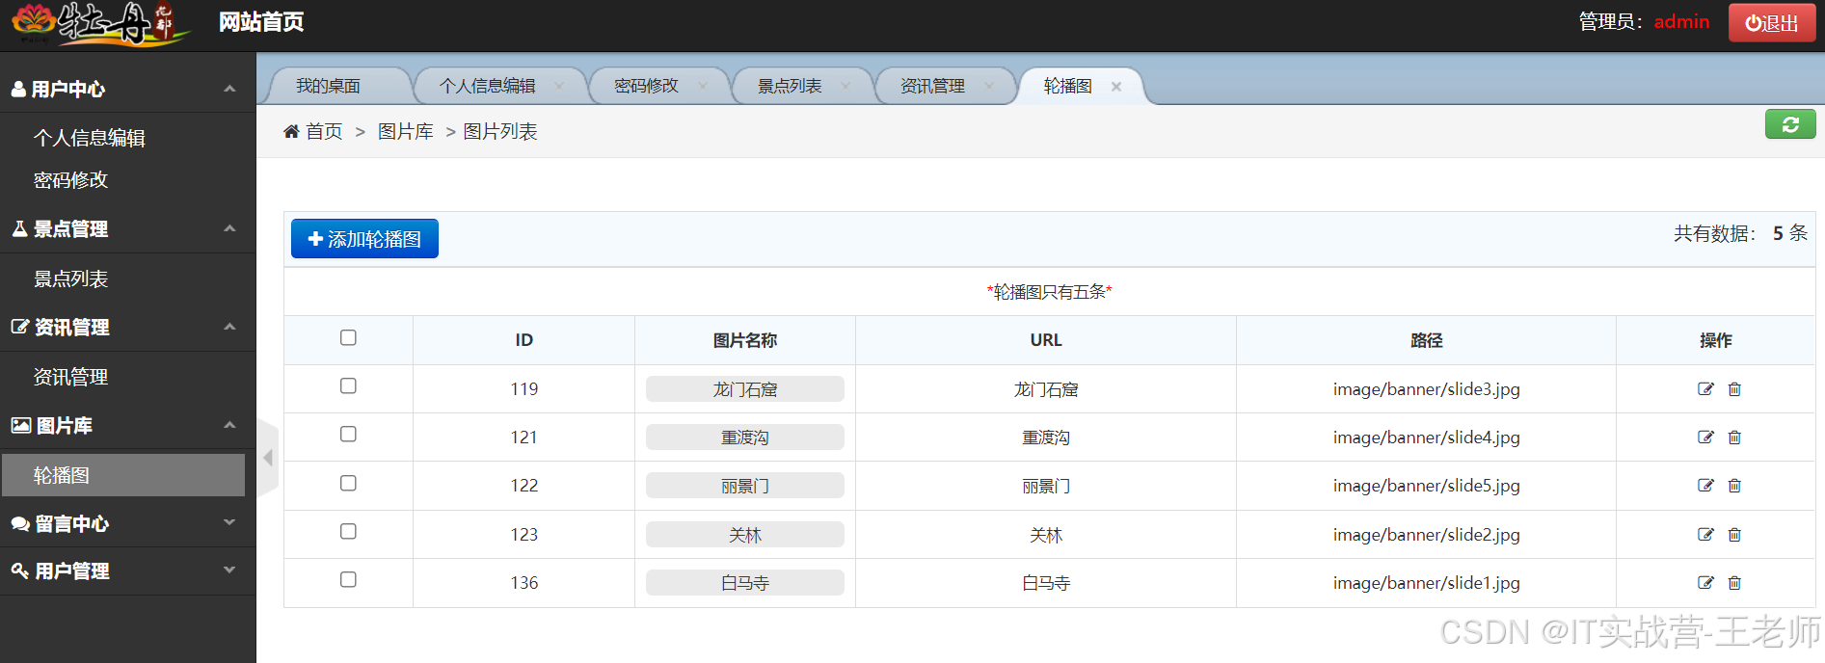Click the 关林 image name field
Image resolution: width=1825 pixels, height=663 pixels.
(745, 535)
